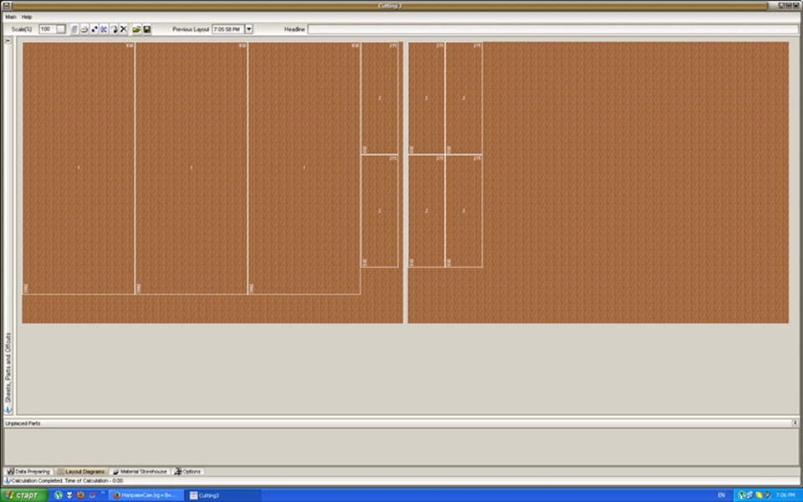Switch to the Firefox taskbar window button
This screenshot has height=502, width=803.
point(146,495)
